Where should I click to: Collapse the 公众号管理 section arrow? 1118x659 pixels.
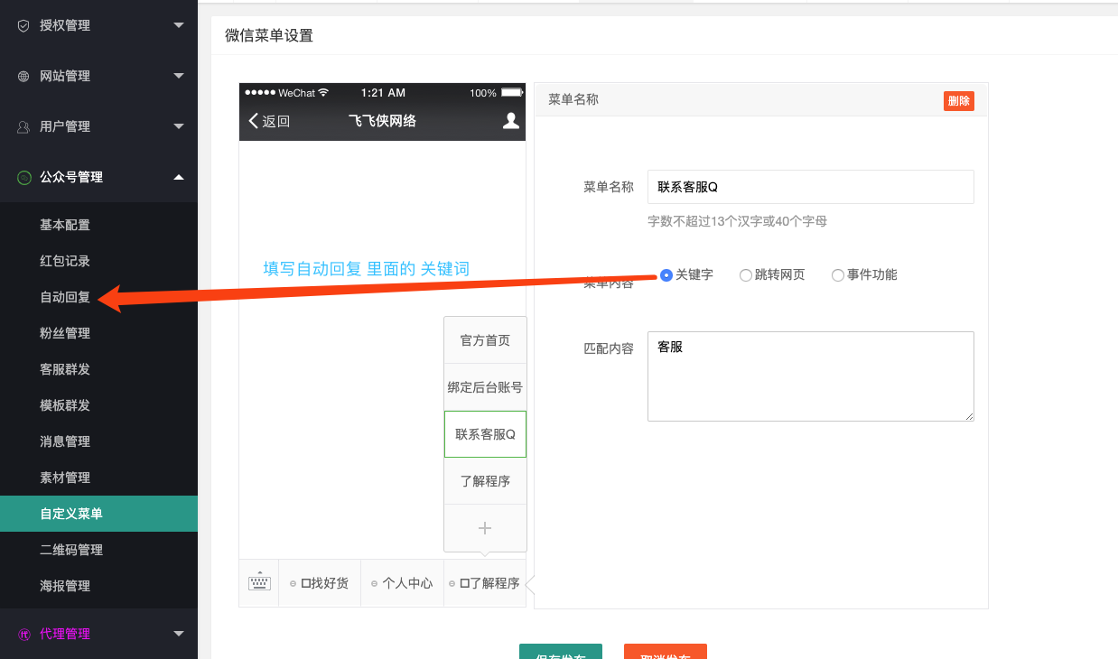tap(179, 177)
